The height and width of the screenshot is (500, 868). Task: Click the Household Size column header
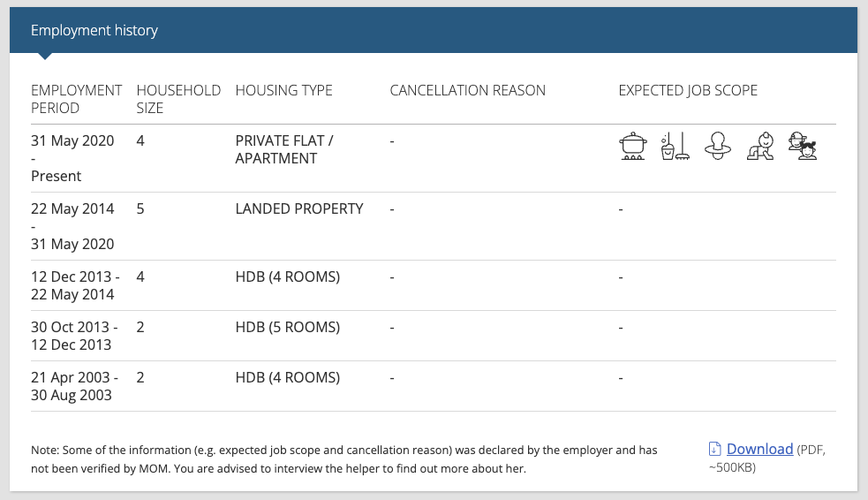point(178,99)
